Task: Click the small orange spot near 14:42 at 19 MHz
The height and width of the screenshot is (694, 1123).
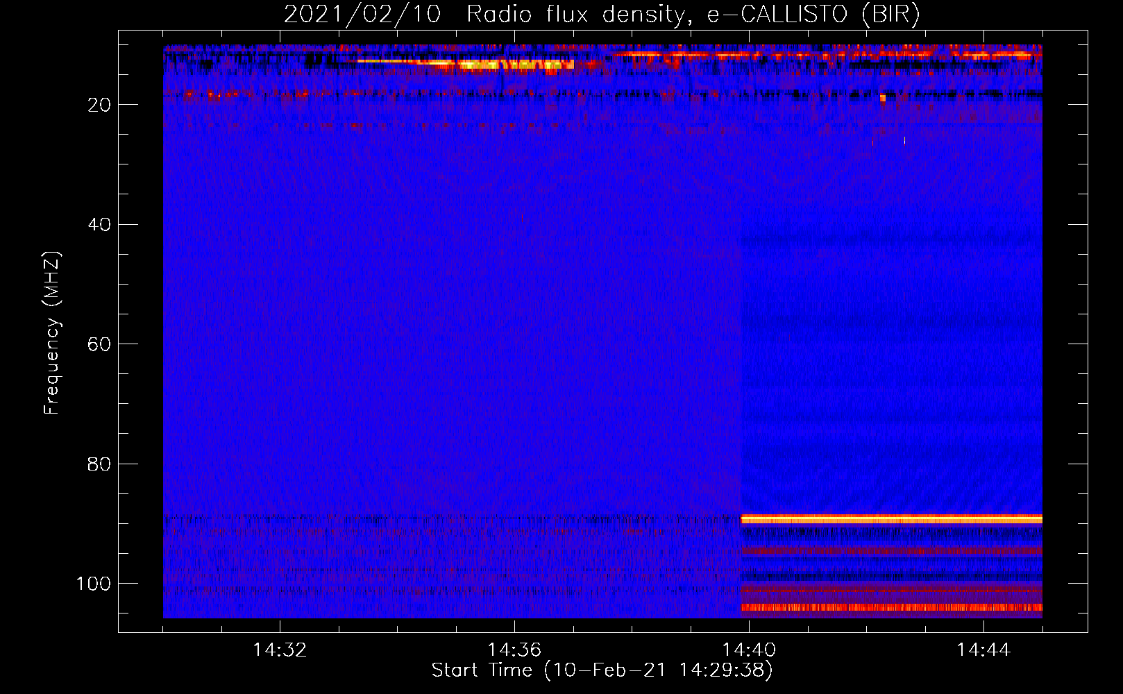Action: coord(883,99)
